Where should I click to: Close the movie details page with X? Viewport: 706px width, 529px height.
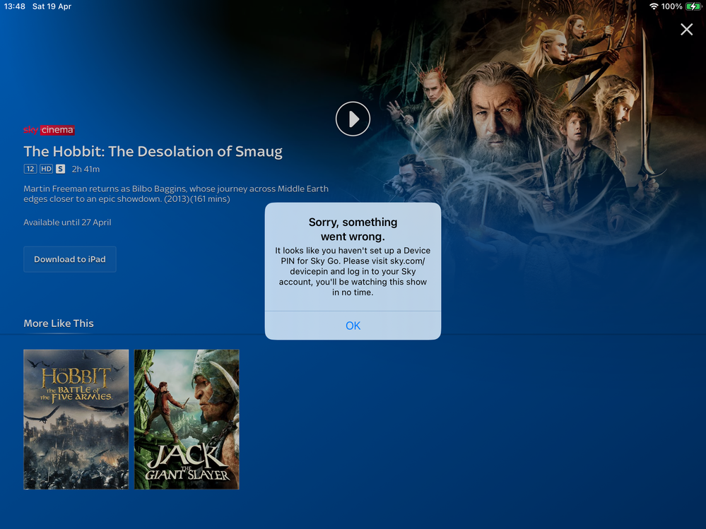point(686,29)
